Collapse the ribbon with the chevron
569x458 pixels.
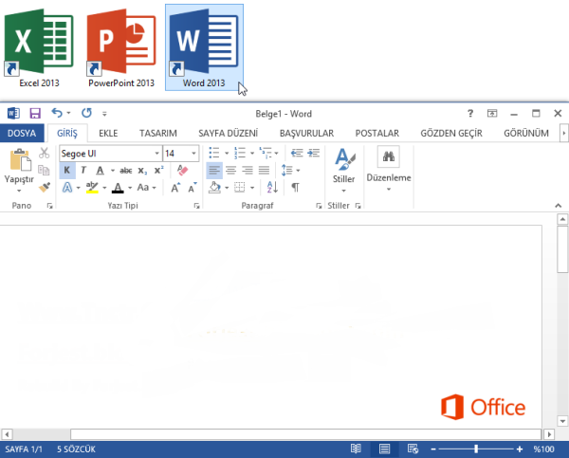pos(559,206)
